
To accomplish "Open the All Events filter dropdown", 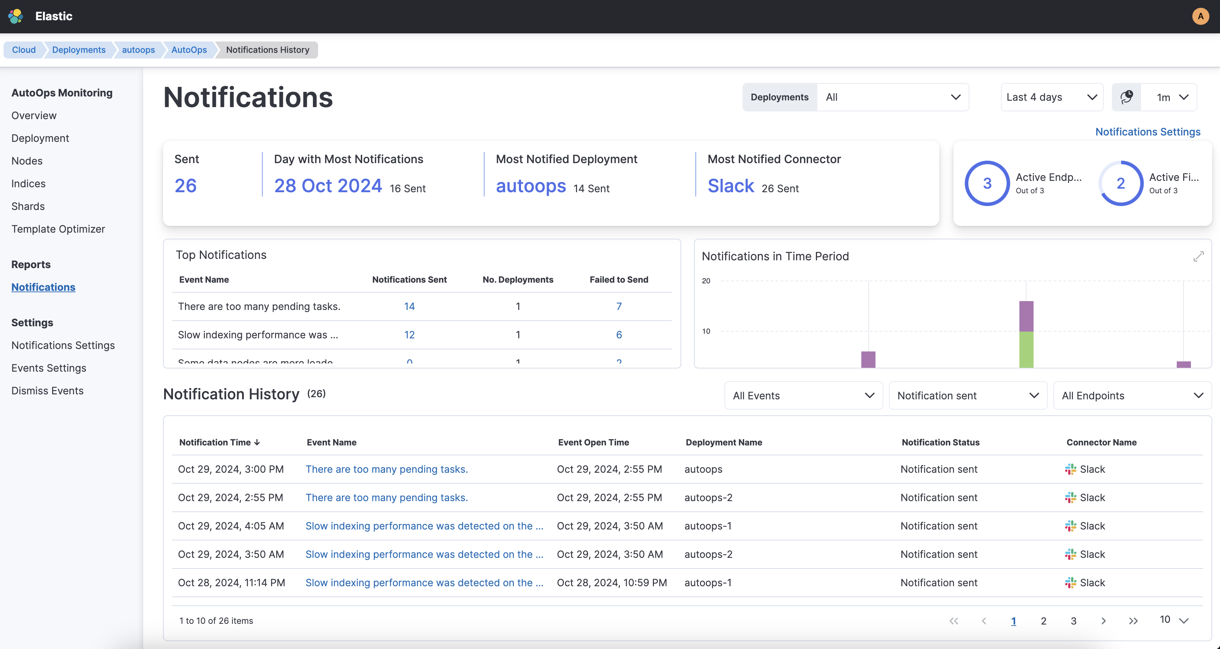I will (x=803, y=395).
